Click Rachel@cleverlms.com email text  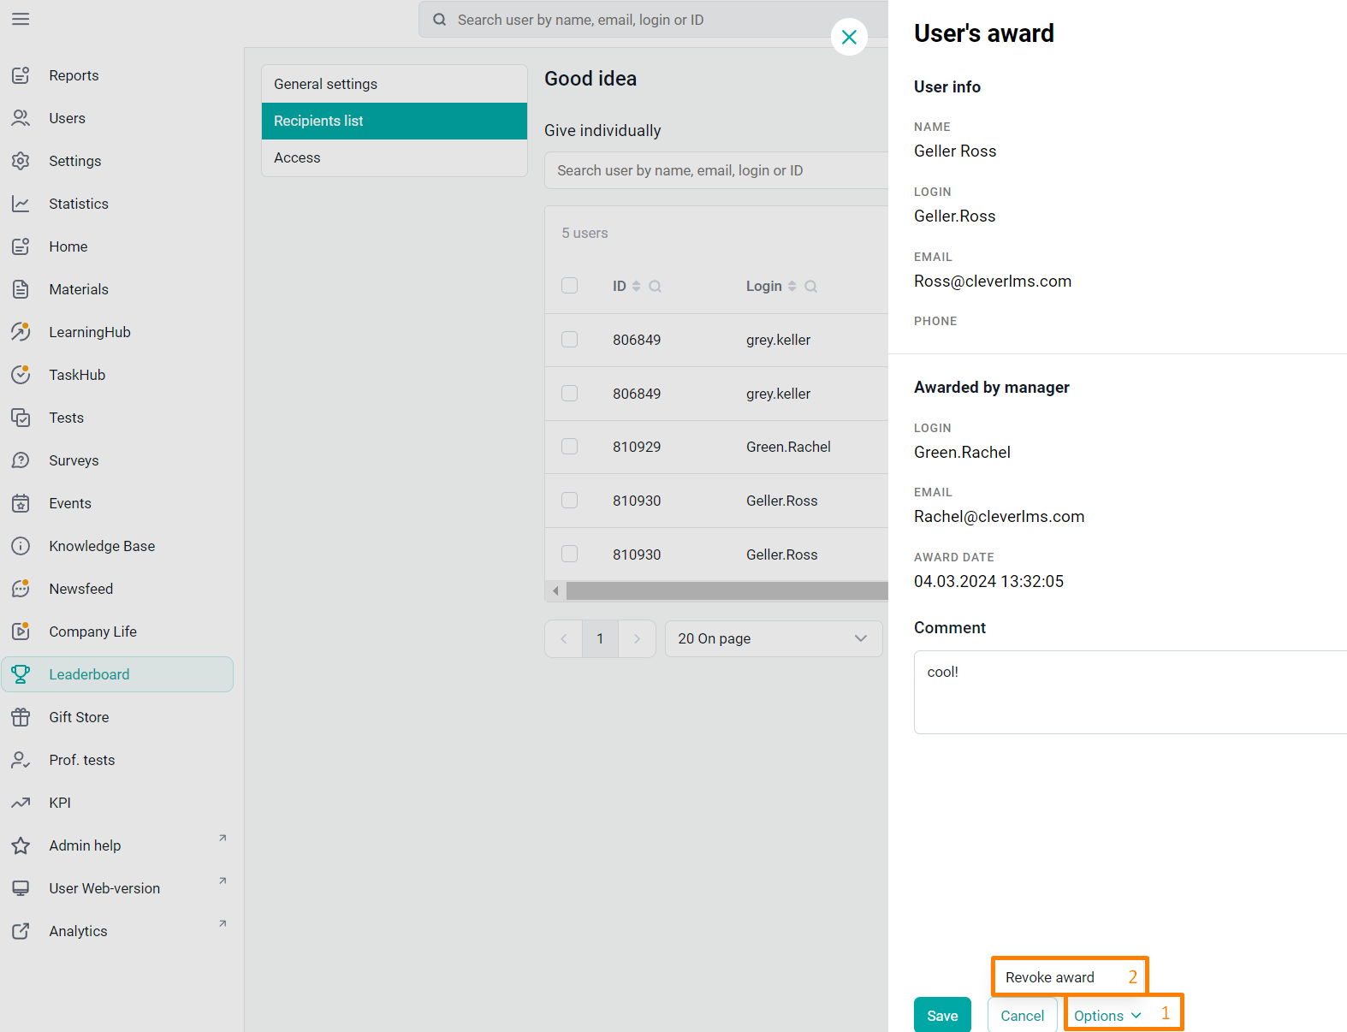(999, 517)
